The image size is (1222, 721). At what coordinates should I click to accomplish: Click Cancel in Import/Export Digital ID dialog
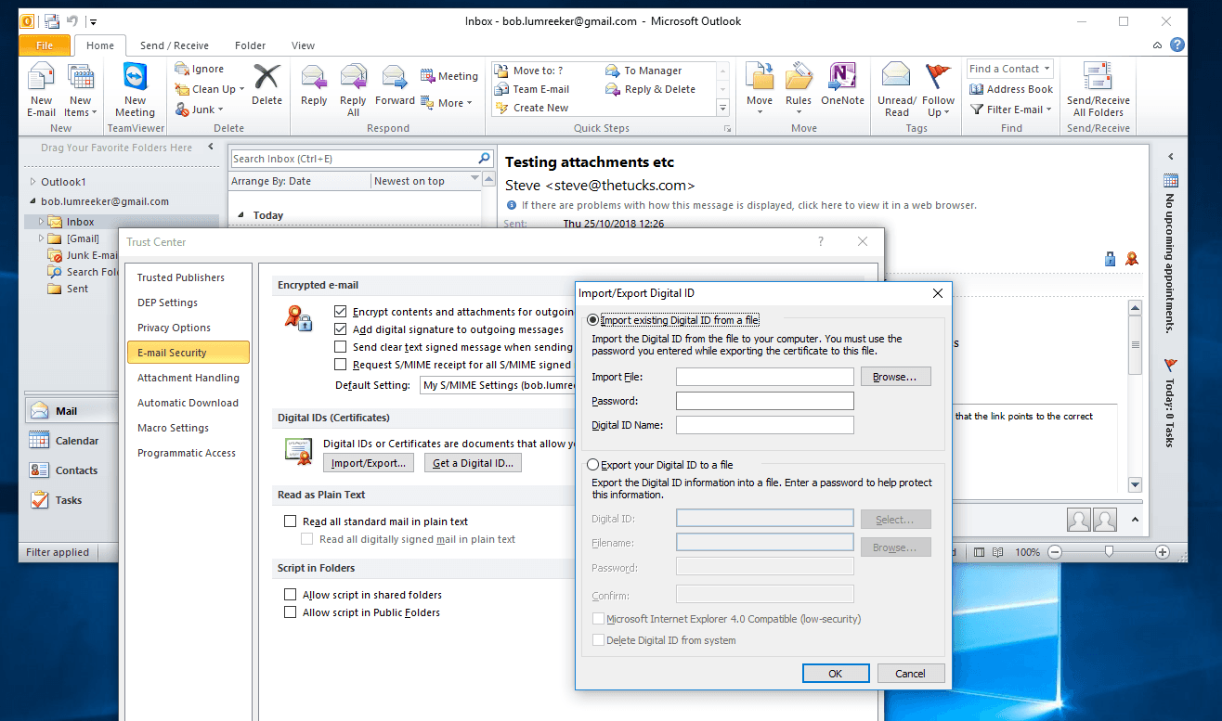click(910, 674)
